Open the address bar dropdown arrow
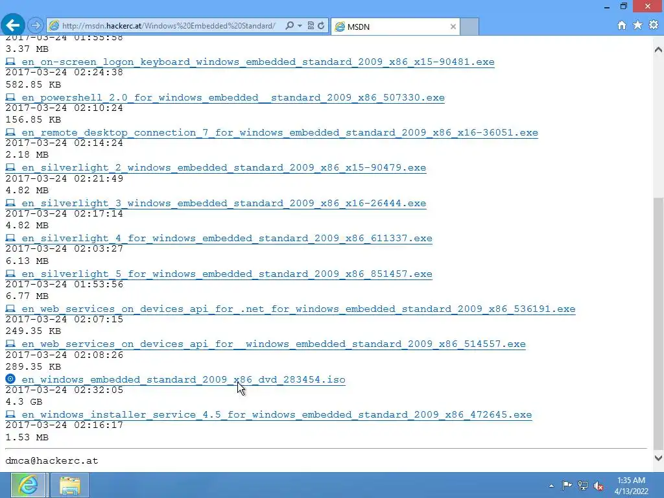 (x=300, y=26)
